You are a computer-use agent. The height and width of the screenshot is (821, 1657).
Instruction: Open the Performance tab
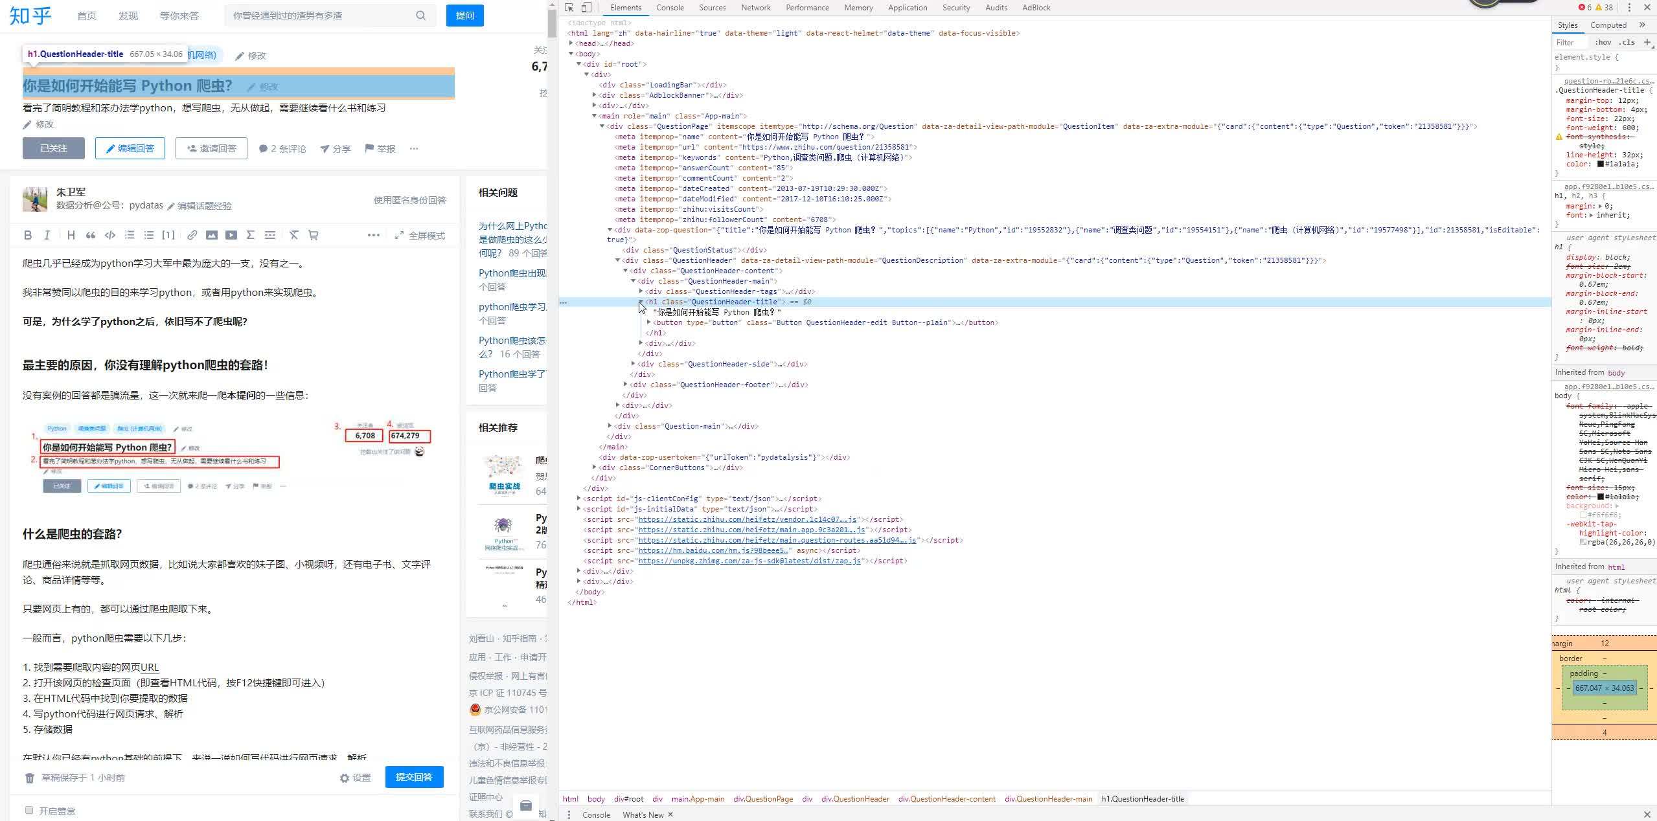coord(807,8)
